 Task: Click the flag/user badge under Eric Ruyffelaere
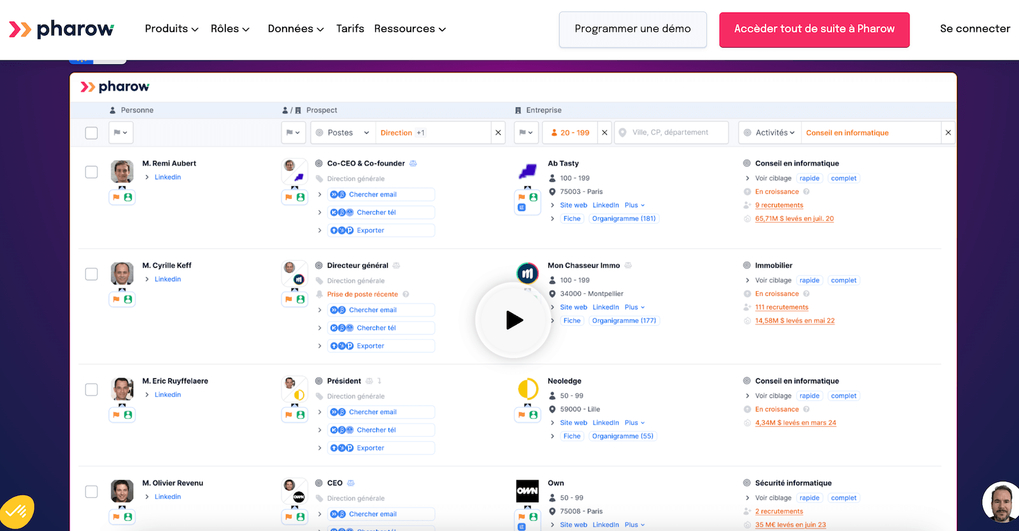tap(122, 415)
